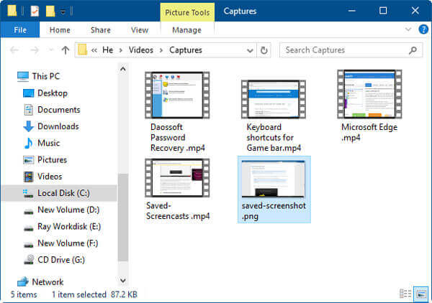Select CD Drive (G:)
The image size is (432, 303).
(x=54, y=260)
